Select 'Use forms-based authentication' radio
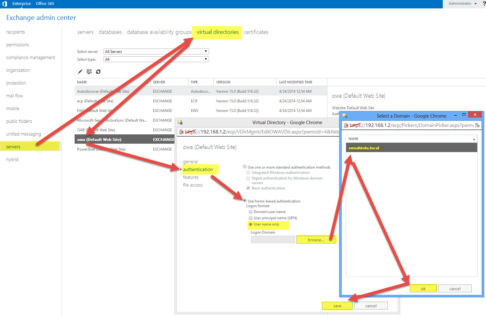This screenshot has width=486, height=316. 245,201
